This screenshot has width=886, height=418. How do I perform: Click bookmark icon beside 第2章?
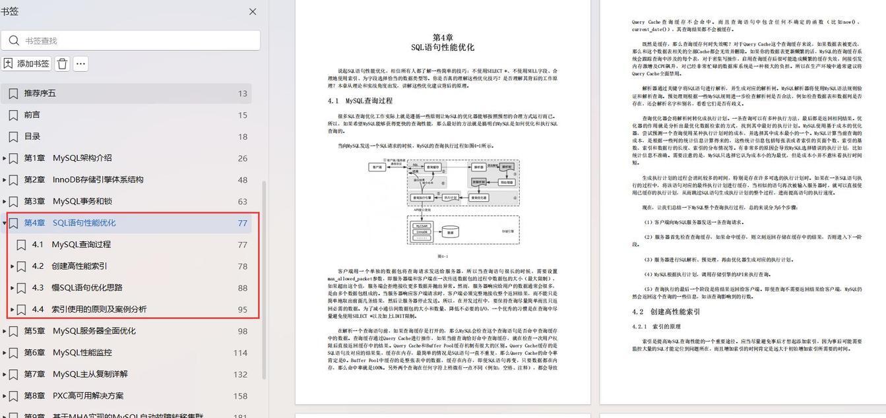[x=13, y=180]
